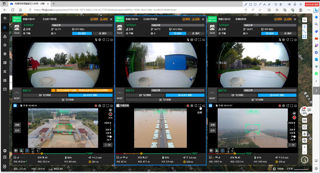Viewport: 320px width, 173px height.
Task: Switch to 飞行相机 tab in plan 240 panel
Action: point(145,95)
